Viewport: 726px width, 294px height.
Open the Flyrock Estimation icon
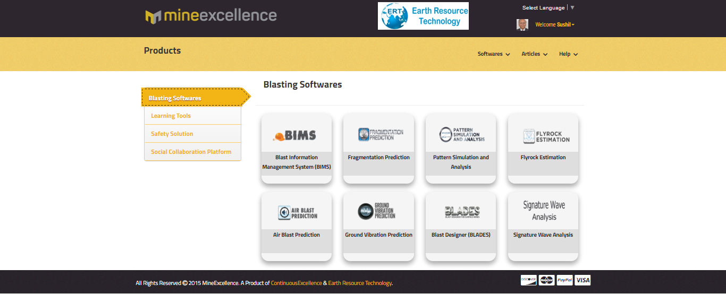pos(543,136)
